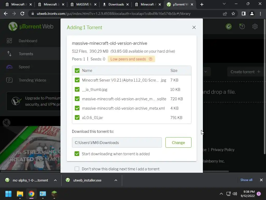This screenshot has height=200, width=266.
Task: Click the address bar URL
Action: pos(114,14)
